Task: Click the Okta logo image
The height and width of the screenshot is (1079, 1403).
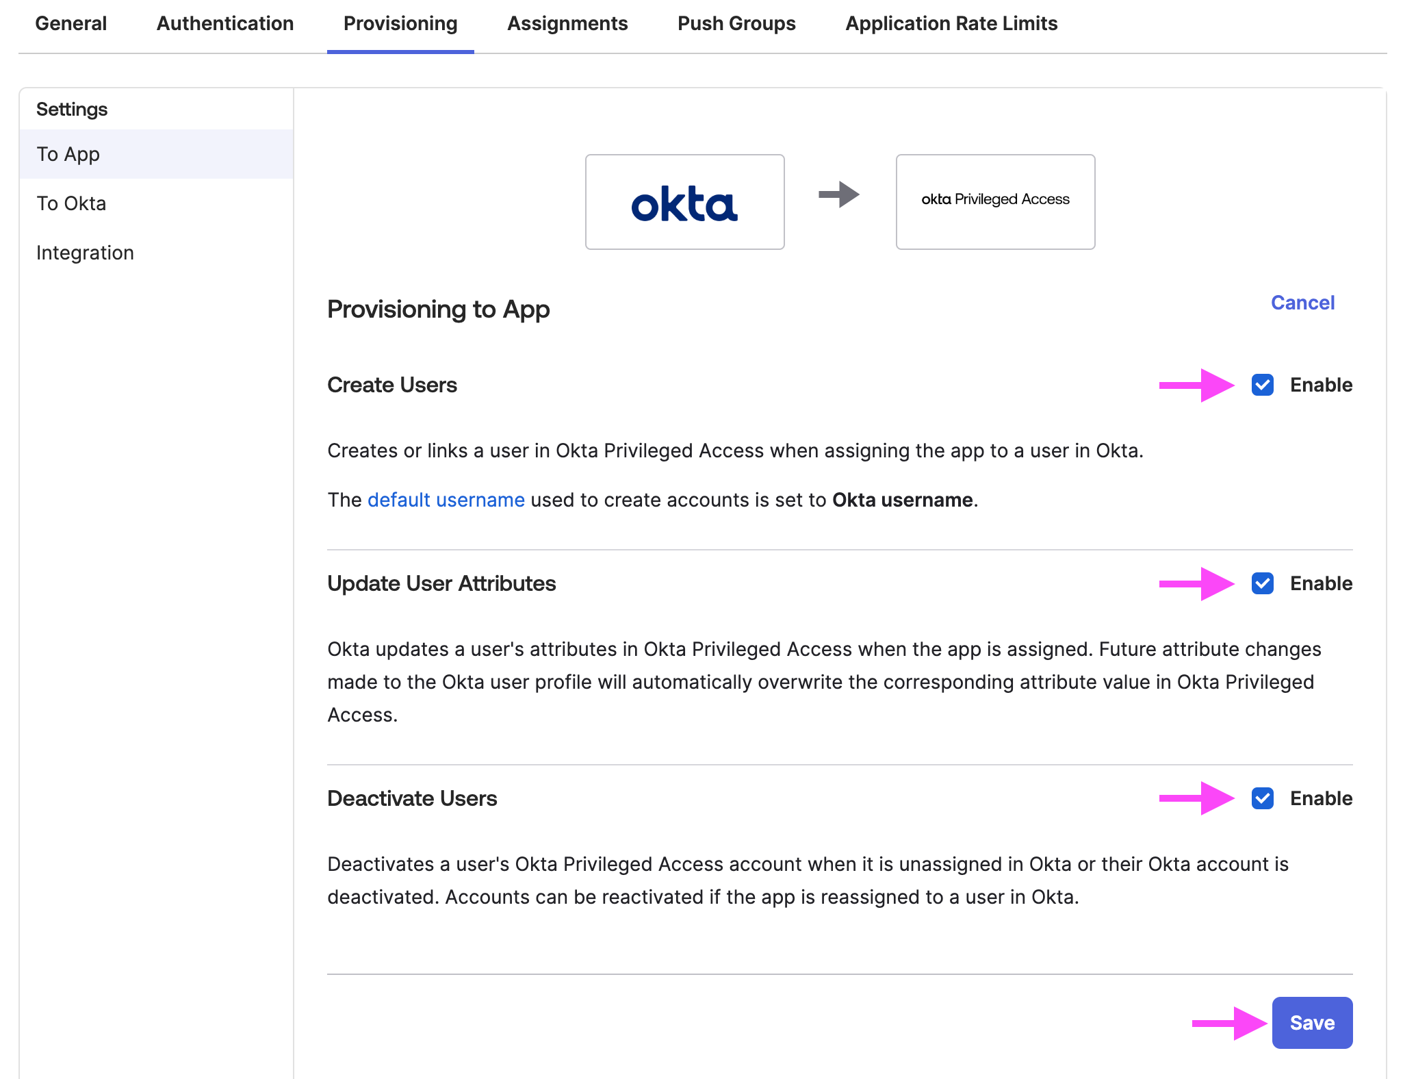Action: click(684, 201)
